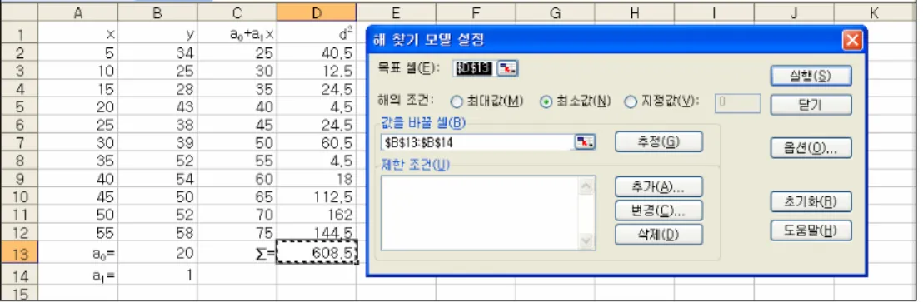Click cell C12 with value 75

237,233
